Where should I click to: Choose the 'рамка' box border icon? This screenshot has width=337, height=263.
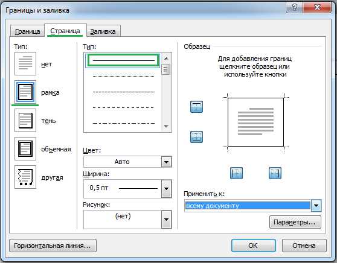[x=25, y=92]
